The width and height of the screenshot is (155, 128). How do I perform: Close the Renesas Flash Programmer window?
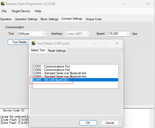point(148,4)
